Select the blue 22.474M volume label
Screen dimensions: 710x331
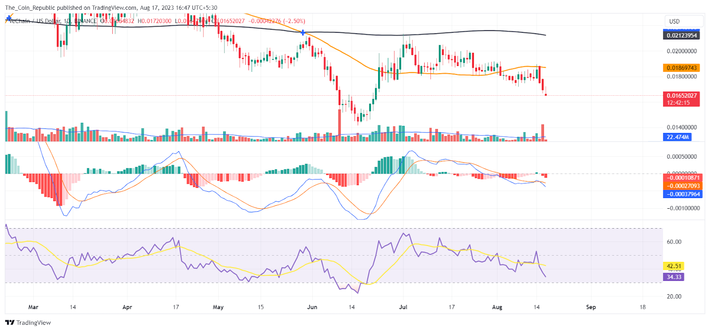678,137
